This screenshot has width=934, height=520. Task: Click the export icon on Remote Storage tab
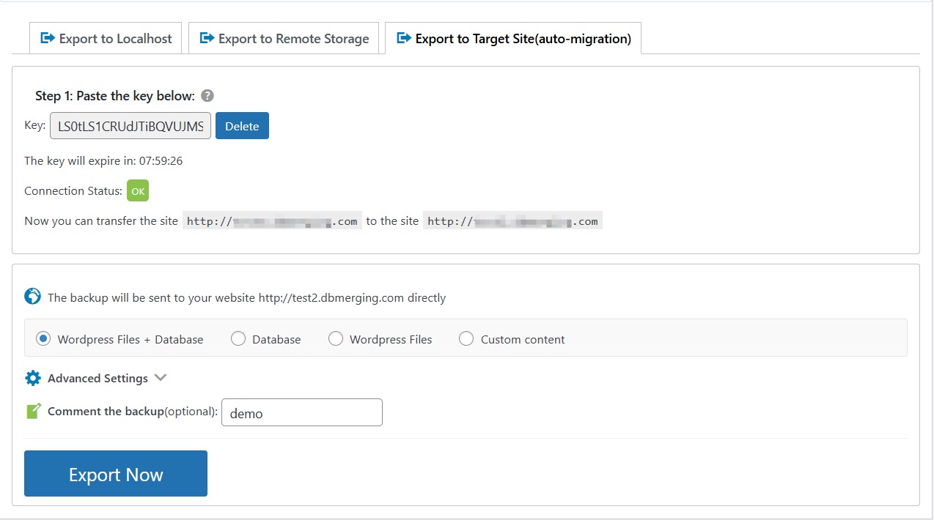[x=207, y=38]
